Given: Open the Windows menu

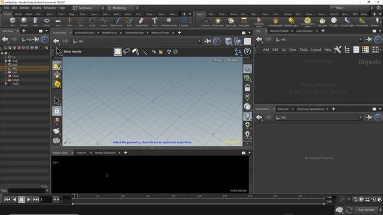Looking at the screenshot, I should coord(50,8).
